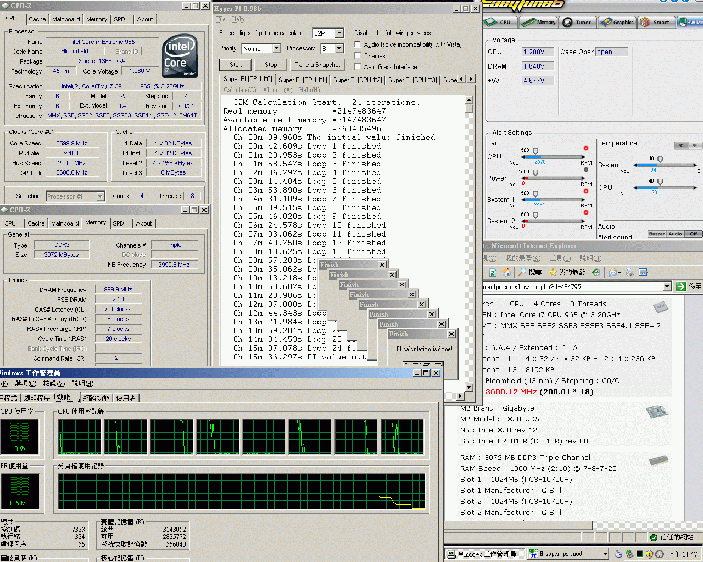Open the Internet Explorer Tools (工具) menu

[x=560, y=258]
